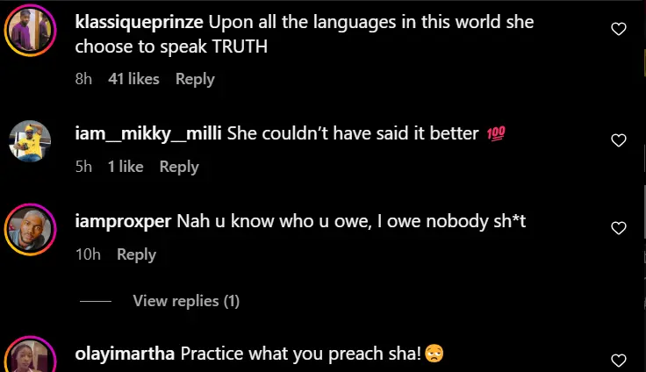Like olayimartha's comment using heart
Image resolution: width=646 pixels, height=372 pixels.
pos(618,359)
